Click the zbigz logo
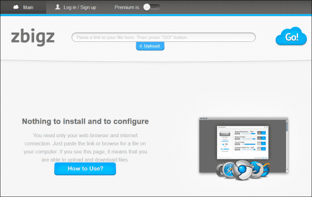 [x=33, y=37]
